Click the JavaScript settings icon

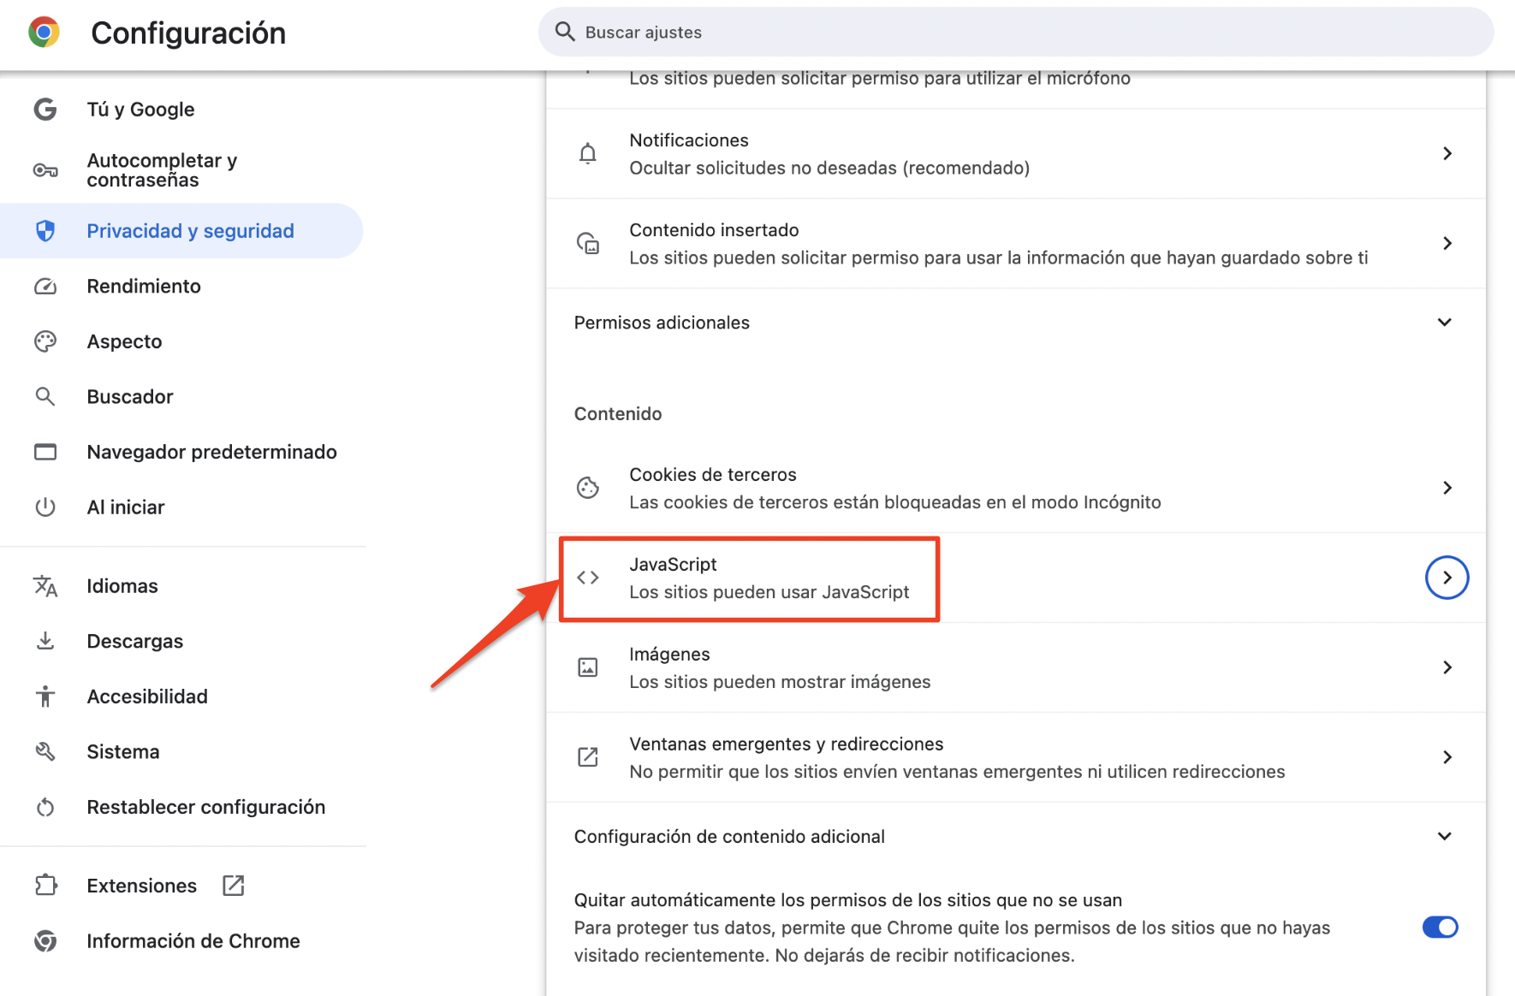[588, 578]
